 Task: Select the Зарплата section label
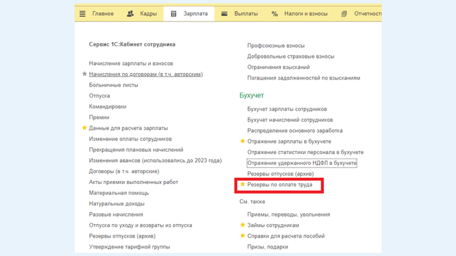[x=195, y=13]
